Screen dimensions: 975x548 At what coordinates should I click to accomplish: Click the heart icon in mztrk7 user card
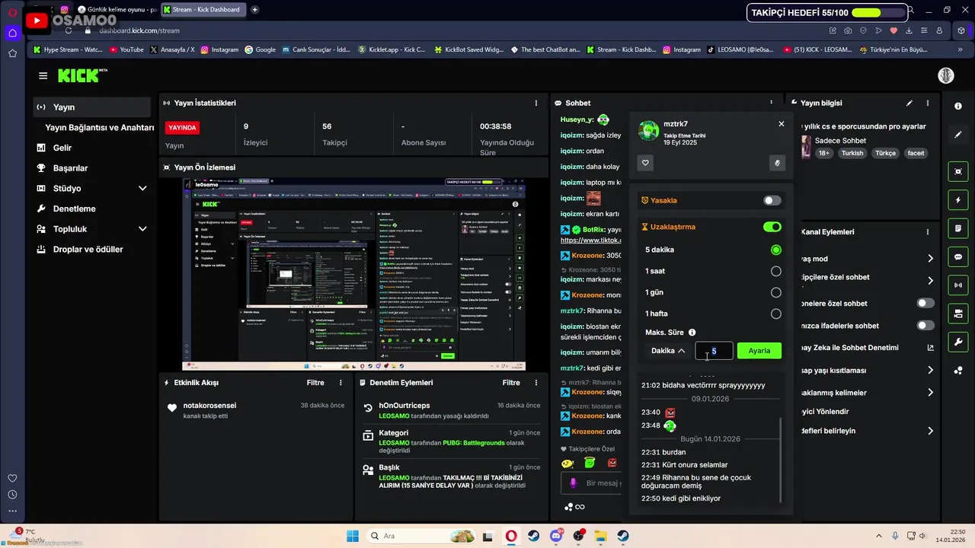pyautogui.click(x=645, y=163)
